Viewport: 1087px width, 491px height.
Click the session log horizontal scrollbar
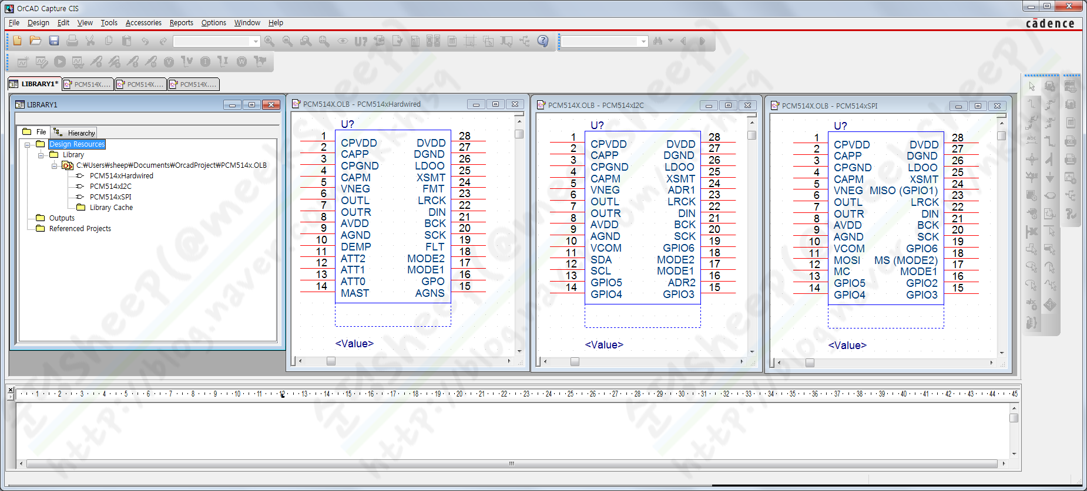click(x=512, y=463)
